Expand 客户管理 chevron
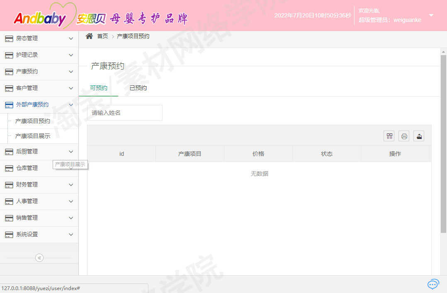 [71, 88]
